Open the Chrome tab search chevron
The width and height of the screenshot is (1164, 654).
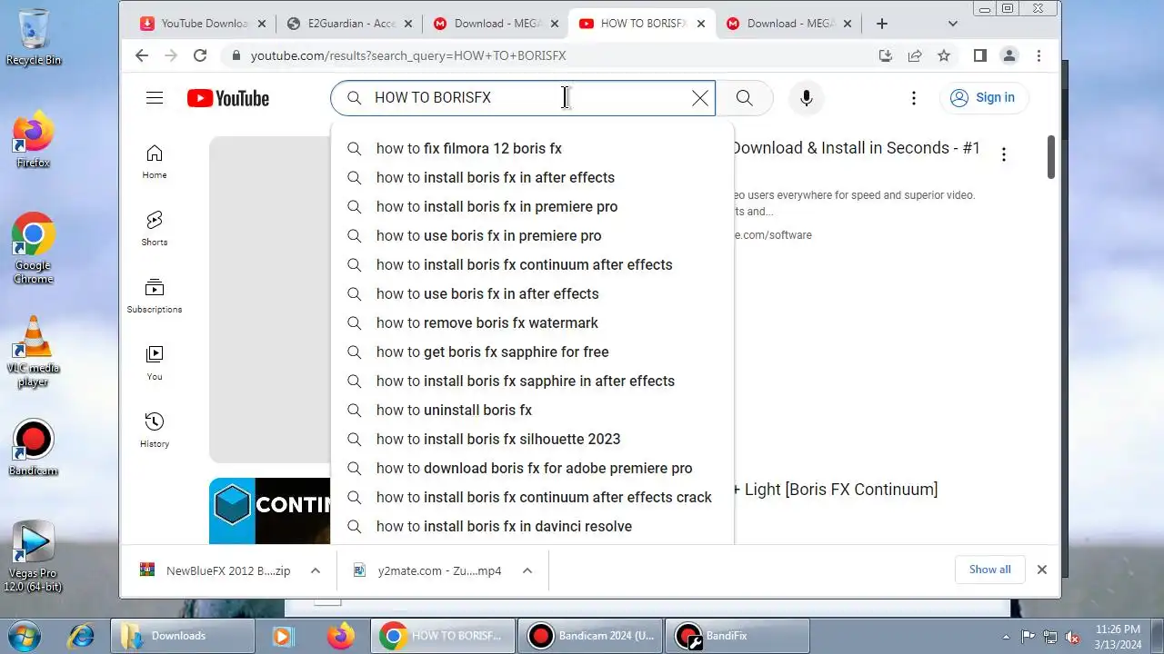[953, 24]
